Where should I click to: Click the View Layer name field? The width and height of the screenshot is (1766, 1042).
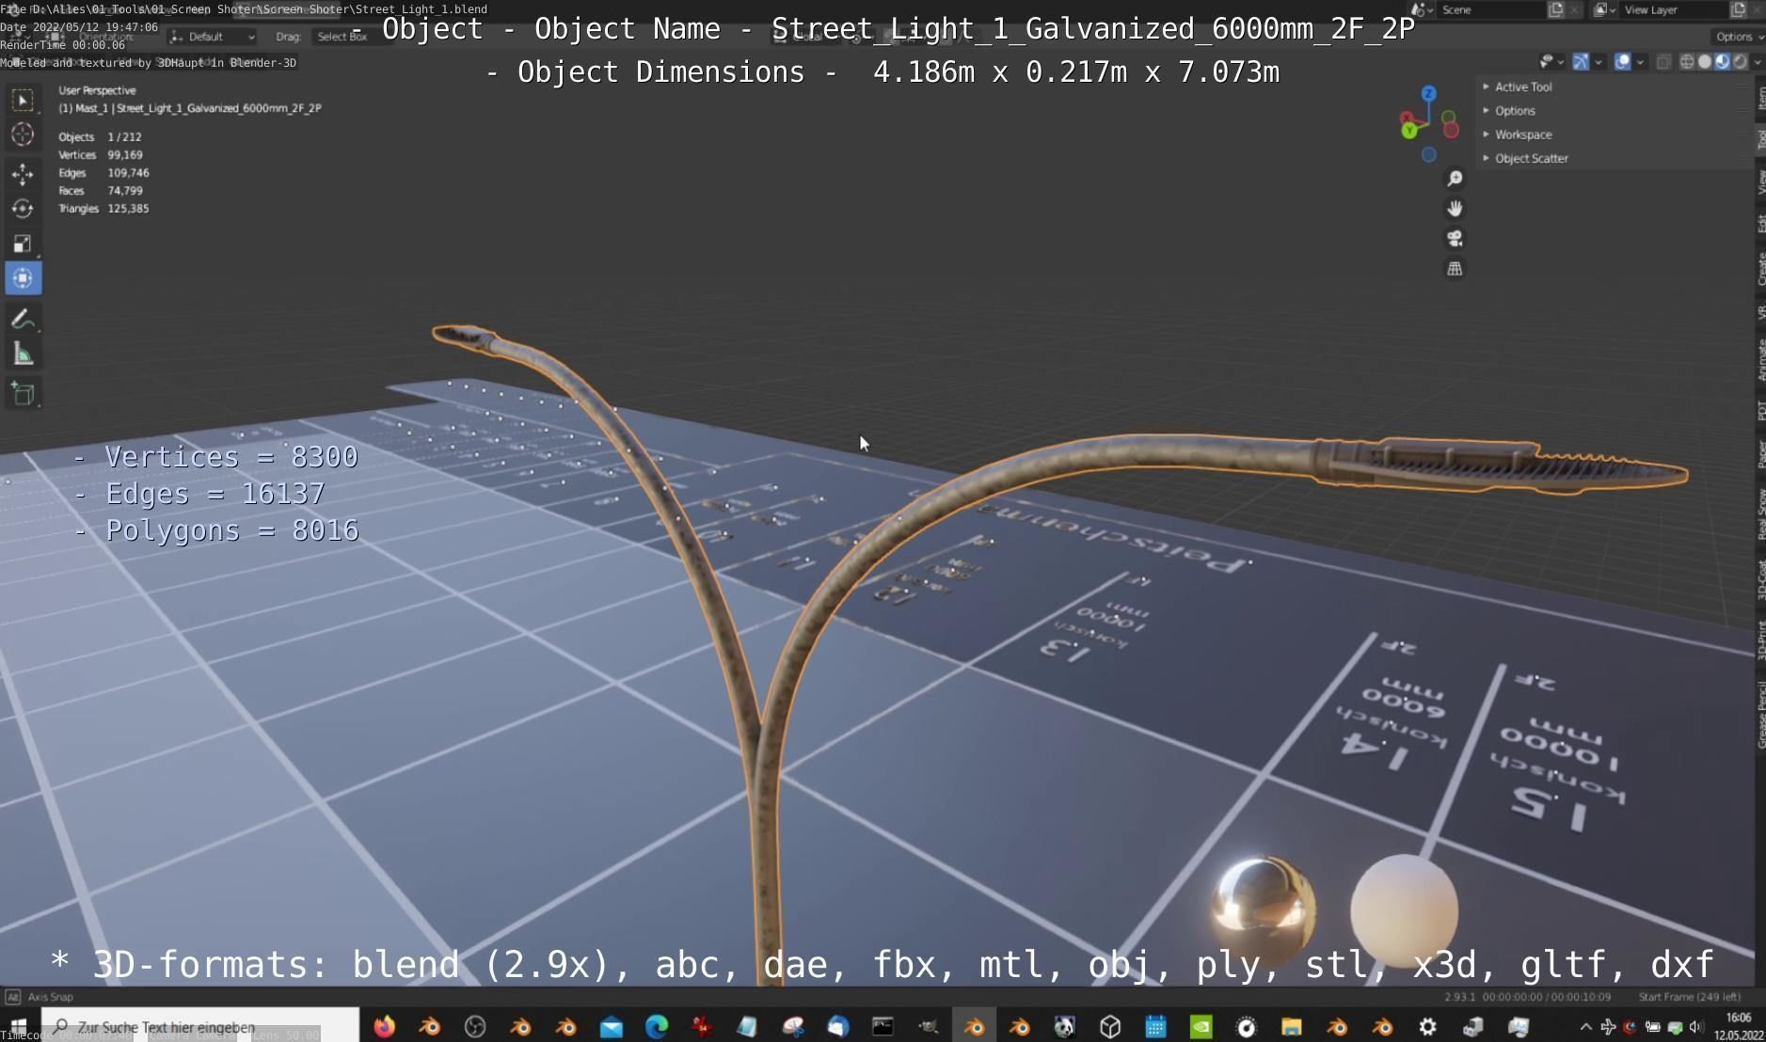pyautogui.click(x=1675, y=9)
